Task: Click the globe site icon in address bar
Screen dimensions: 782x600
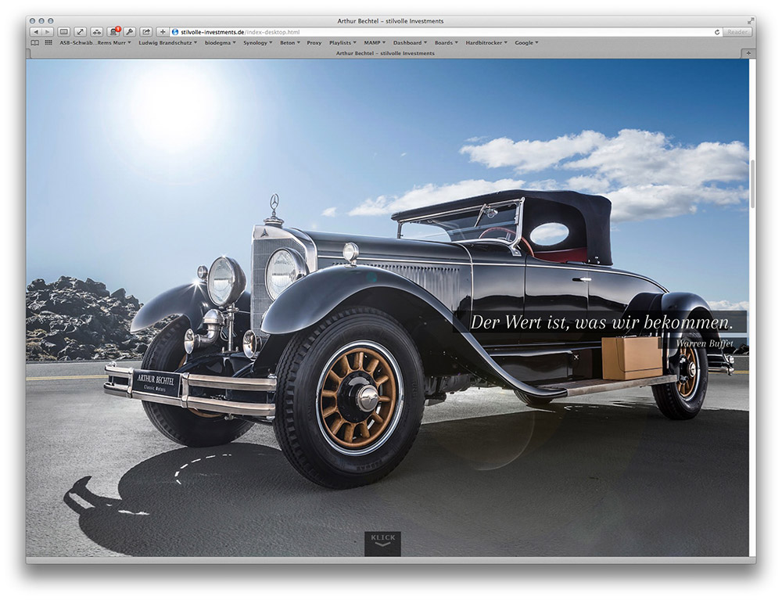Action: (175, 32)
